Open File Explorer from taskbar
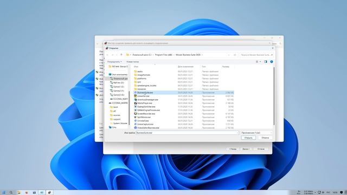This screenshot has height=195, width=347. [x=19, y=193]
